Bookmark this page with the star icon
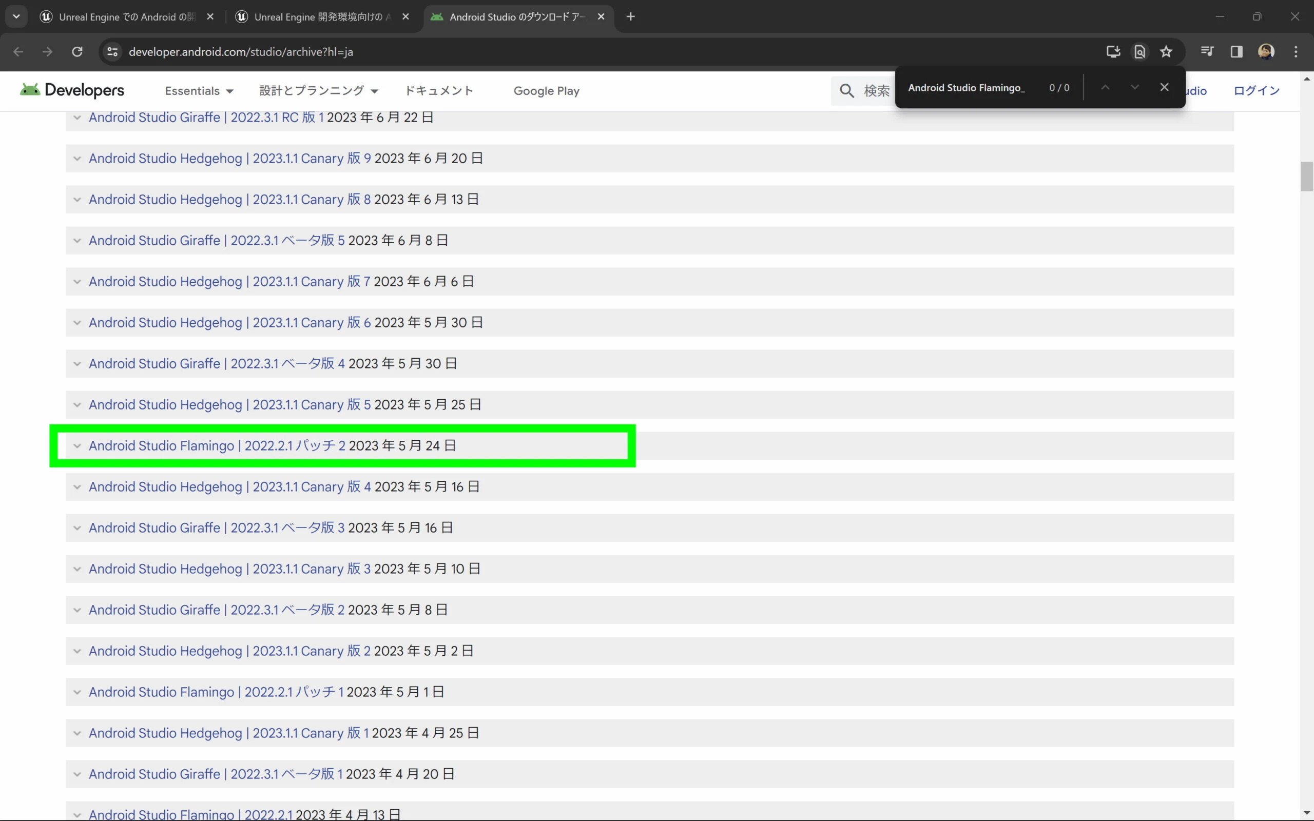The height and width of the screenshot is (821, 1314). pos(1166,52)
